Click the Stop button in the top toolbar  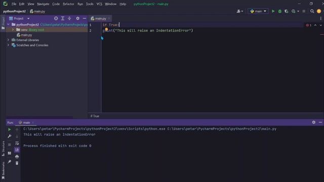point(304,11)
